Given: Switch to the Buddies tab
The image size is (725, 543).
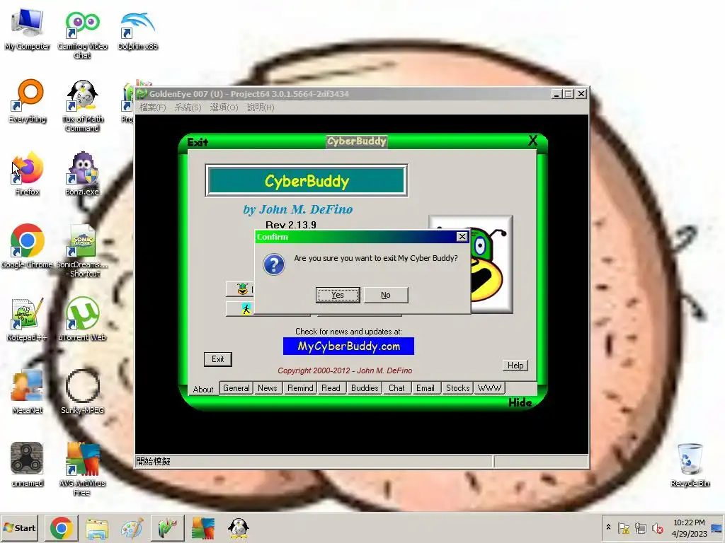Looking at the screenshot, I should [365, 388].
